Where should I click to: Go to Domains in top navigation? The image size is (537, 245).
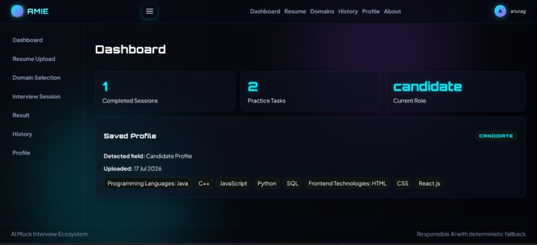point(322,11)
